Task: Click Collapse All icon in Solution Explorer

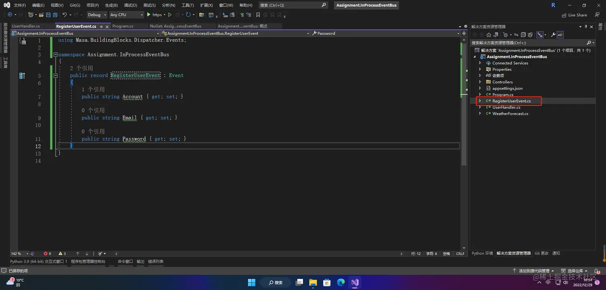Action: [x=523, y=35]
